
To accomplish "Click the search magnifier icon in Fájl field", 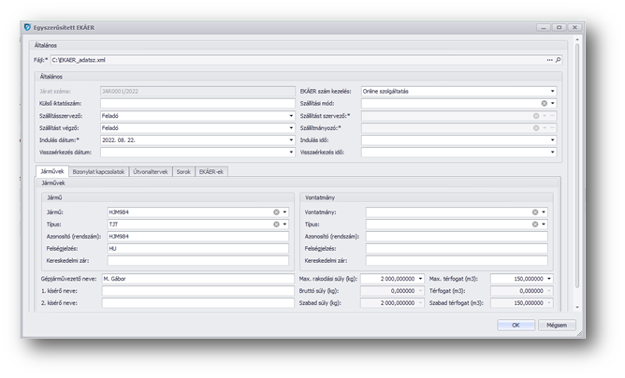I will [559, 60].
